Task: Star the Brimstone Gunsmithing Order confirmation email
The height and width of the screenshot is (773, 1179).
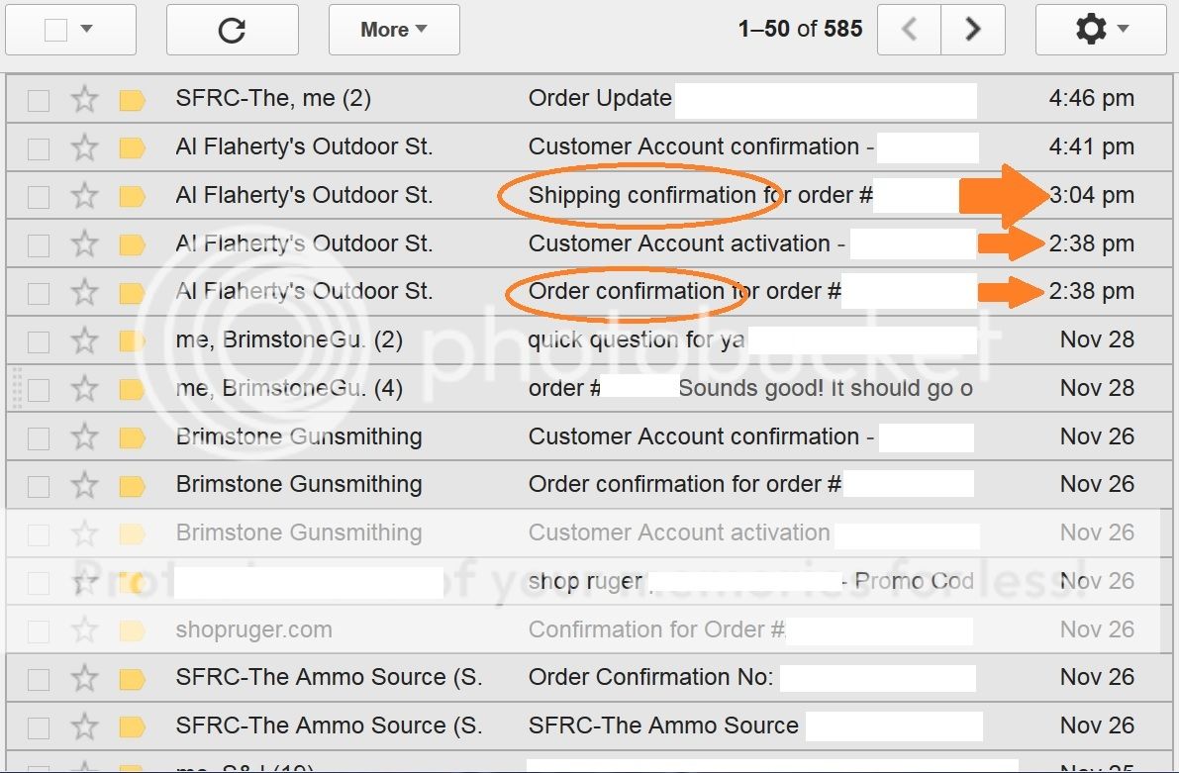Action: click(x=85, y=485)
